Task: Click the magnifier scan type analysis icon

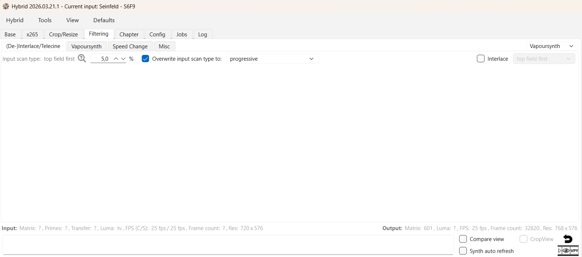Action: pyautogui.click(x=82, y=59)
